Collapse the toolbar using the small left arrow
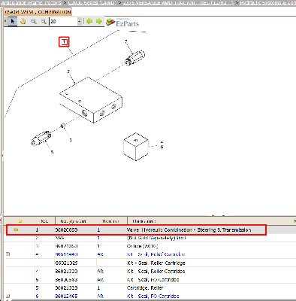296x301 pixels. [x=6, y=22]
